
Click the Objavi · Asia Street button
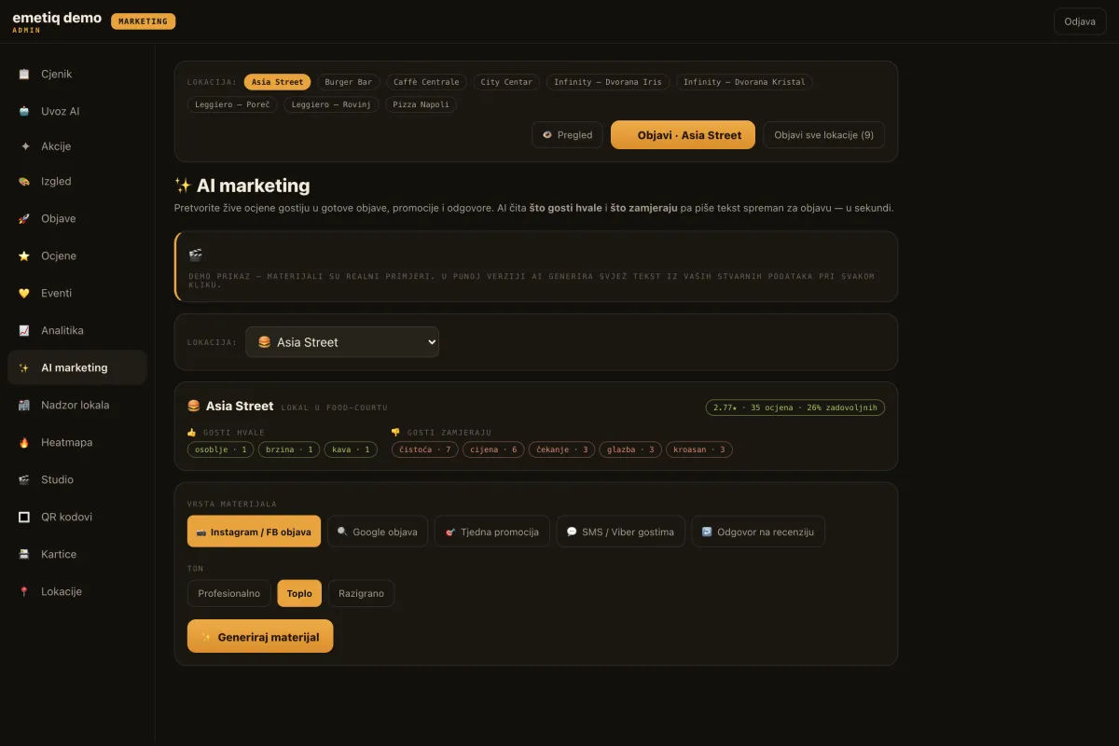click(x=683, y=135)
